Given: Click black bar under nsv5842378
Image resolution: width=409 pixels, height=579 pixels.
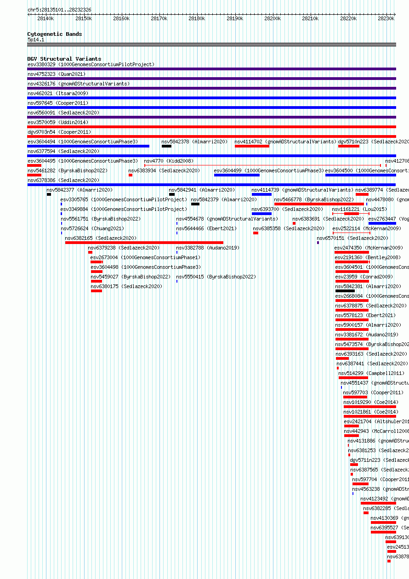Looking at the screenshot, I should (x=166, y=146).
